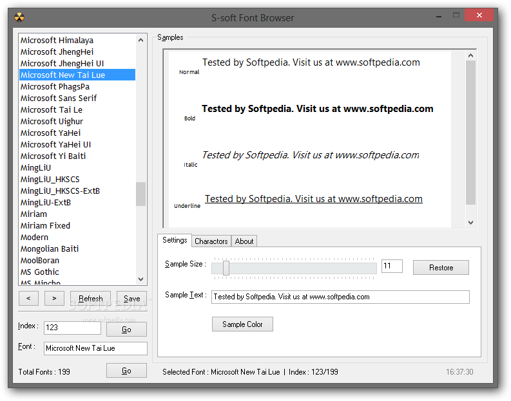The image size is (511, 401).
Task: Select Microsoft PhagsPa font
Action: (77, 87)
